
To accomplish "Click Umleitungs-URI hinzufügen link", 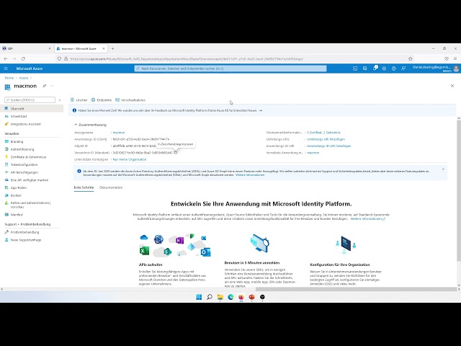I will 326,139.
